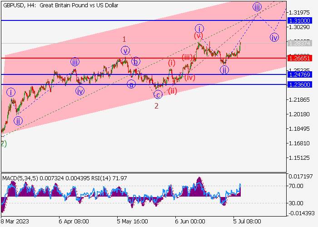Viewport: 318px width, 227px height.
Task: Click the 6 Apr 08:00 time label
Action: (x=74, y=222)
